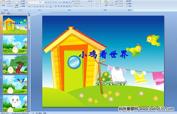Viewport: 177px width, 114px height.
Task: Switch to the Outline pane tab
Action: (x=8, y=13)
